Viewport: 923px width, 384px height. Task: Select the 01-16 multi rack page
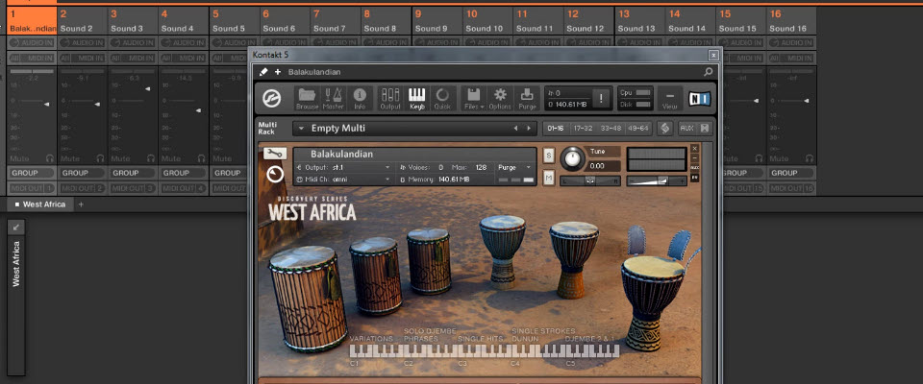(555, 129)
